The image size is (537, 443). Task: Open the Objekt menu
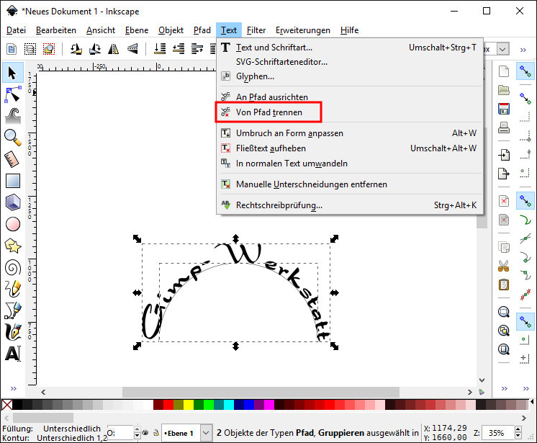(x=171, y=30)
